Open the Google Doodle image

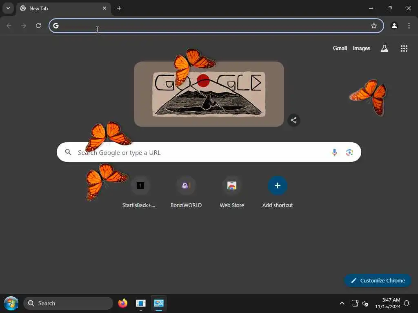[209, 94]
